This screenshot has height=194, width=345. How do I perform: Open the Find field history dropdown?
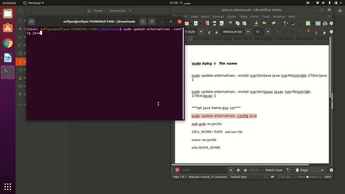(231, 170)
